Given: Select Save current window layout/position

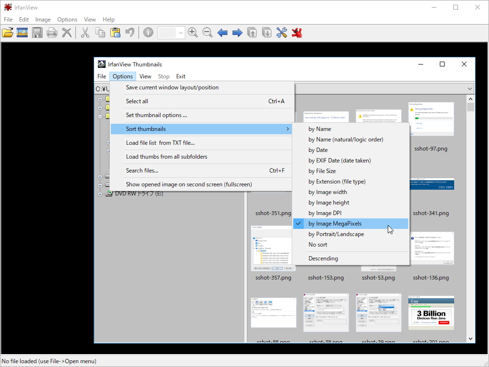Looking at the screenshot, I should point(202,87).
